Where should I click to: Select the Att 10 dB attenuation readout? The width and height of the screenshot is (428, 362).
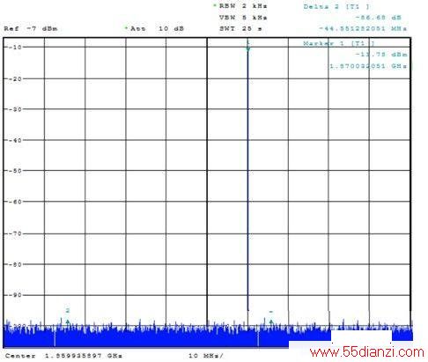point(157,28)
